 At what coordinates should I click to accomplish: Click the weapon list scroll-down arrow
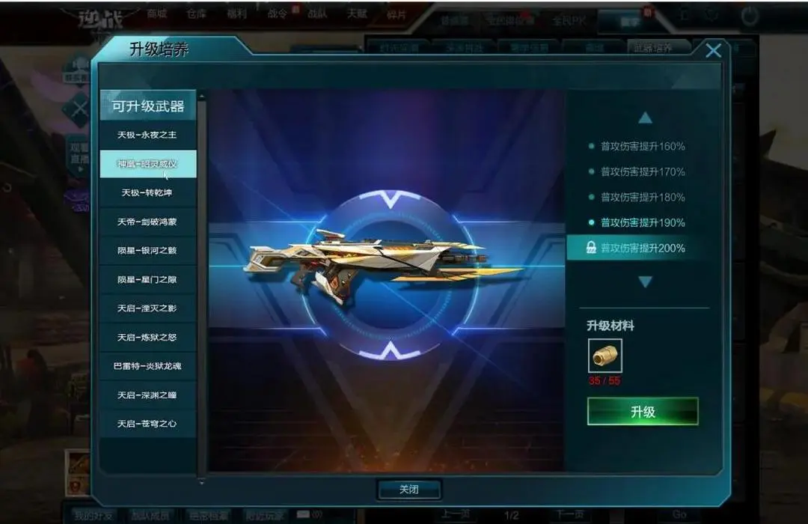201,483
